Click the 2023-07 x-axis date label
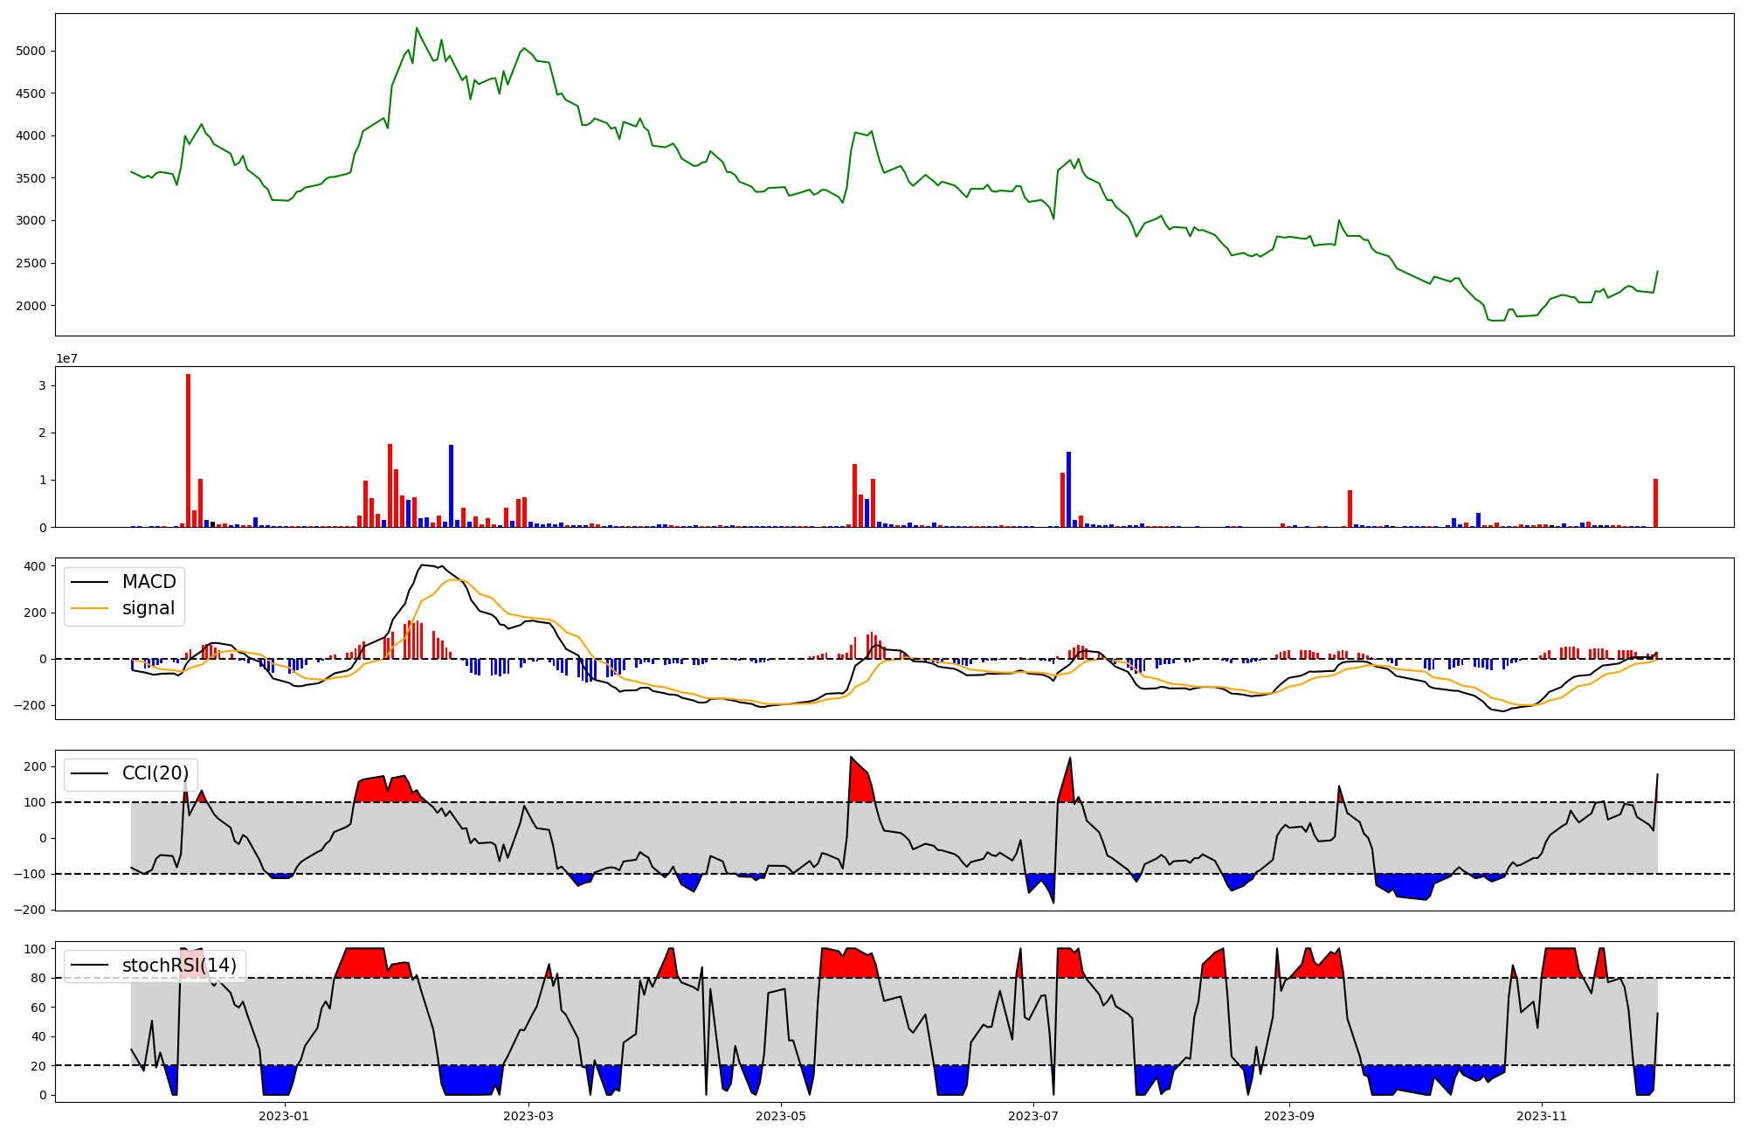Image resolution: width=1747 pixels, height=1136 pixels. [x=1032, y=1116]
